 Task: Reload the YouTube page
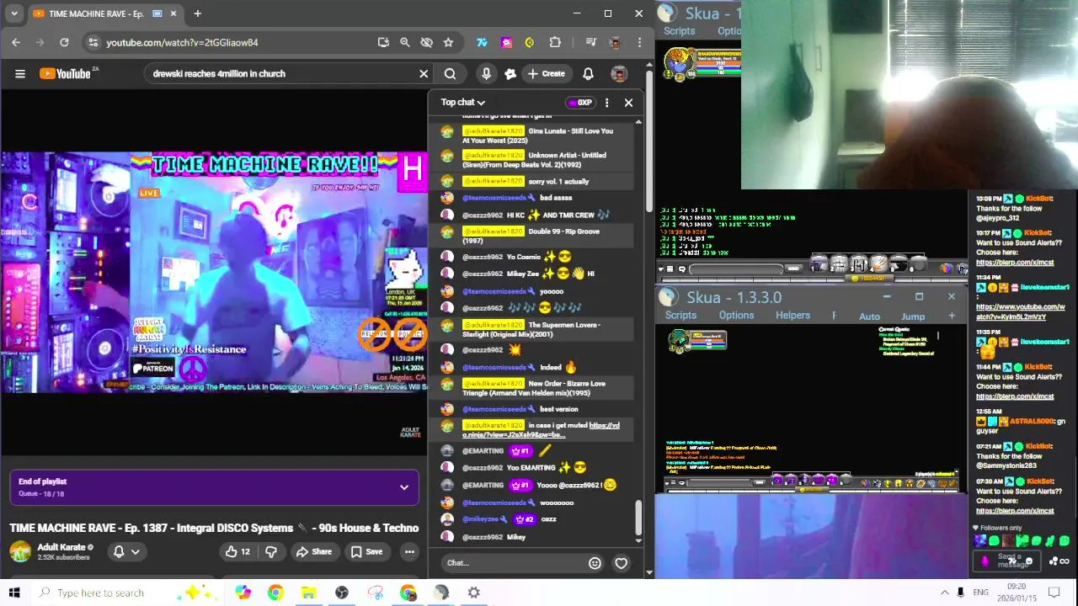[64, 42]
